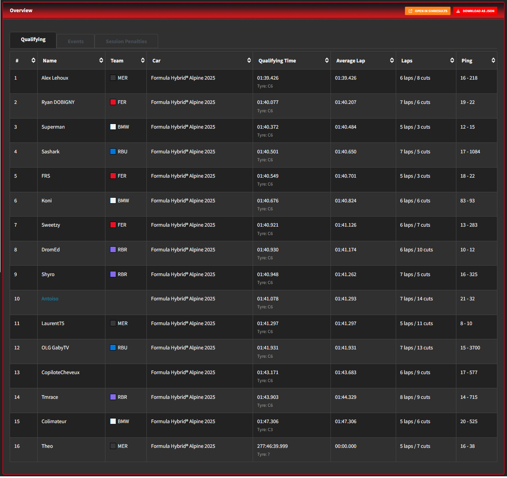
Task: Click DromEd's purple RBR team swatch
Action: (x=113, y=250)
